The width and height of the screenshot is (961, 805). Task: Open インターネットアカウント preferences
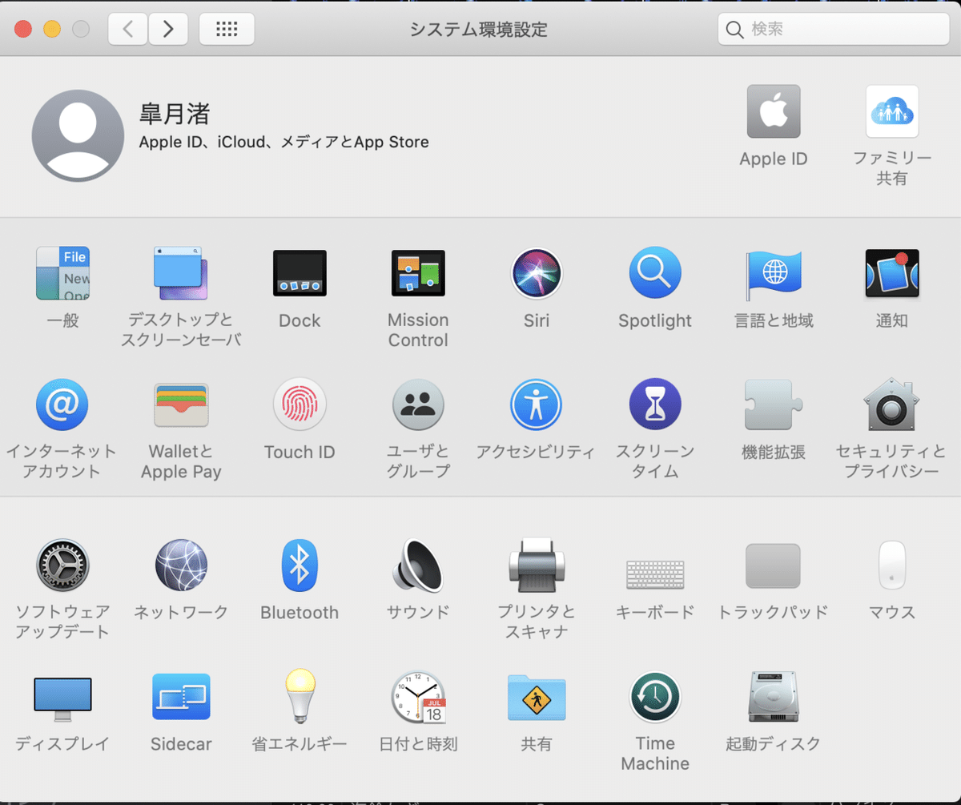click(62, 405)
